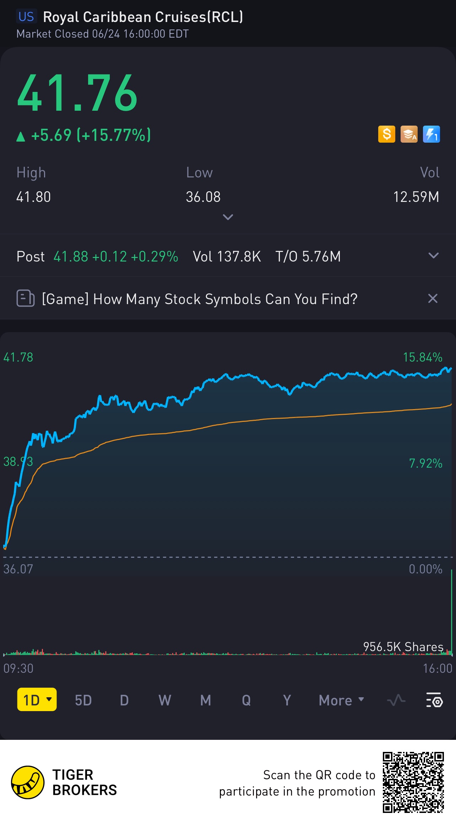Tap the 41.78 chart axis label
The width and height of the screenshot is (456, 825).
point(18,357)
